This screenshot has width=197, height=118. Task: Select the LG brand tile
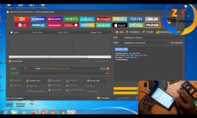(22, 25)
